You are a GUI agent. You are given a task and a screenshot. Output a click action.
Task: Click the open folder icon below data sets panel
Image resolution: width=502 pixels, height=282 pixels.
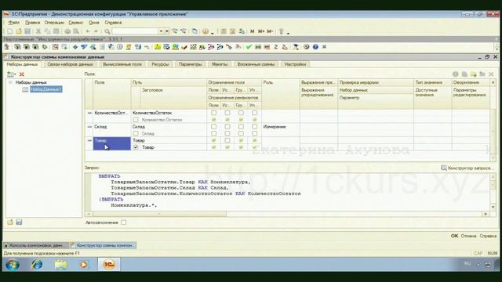coord(10,222)
